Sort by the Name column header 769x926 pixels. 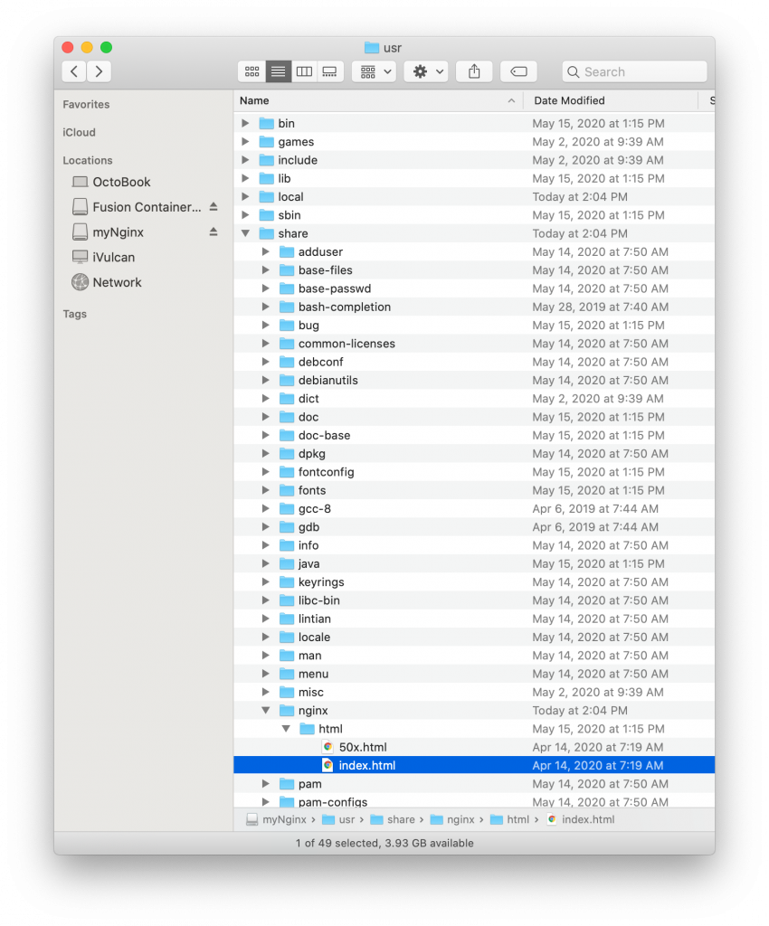click(378, 100)
